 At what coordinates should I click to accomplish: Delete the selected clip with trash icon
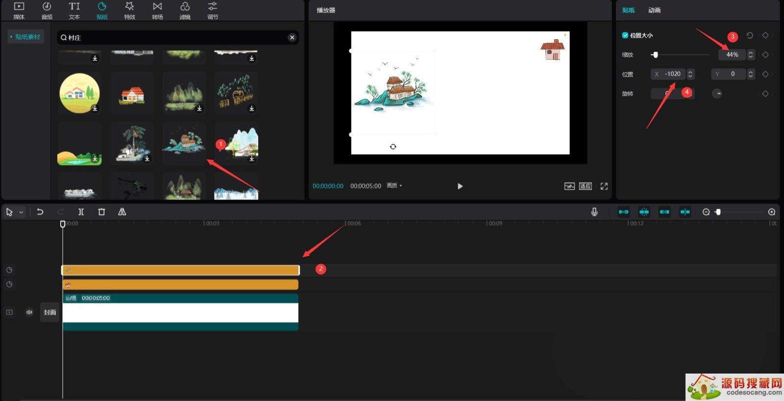[101, 212]
